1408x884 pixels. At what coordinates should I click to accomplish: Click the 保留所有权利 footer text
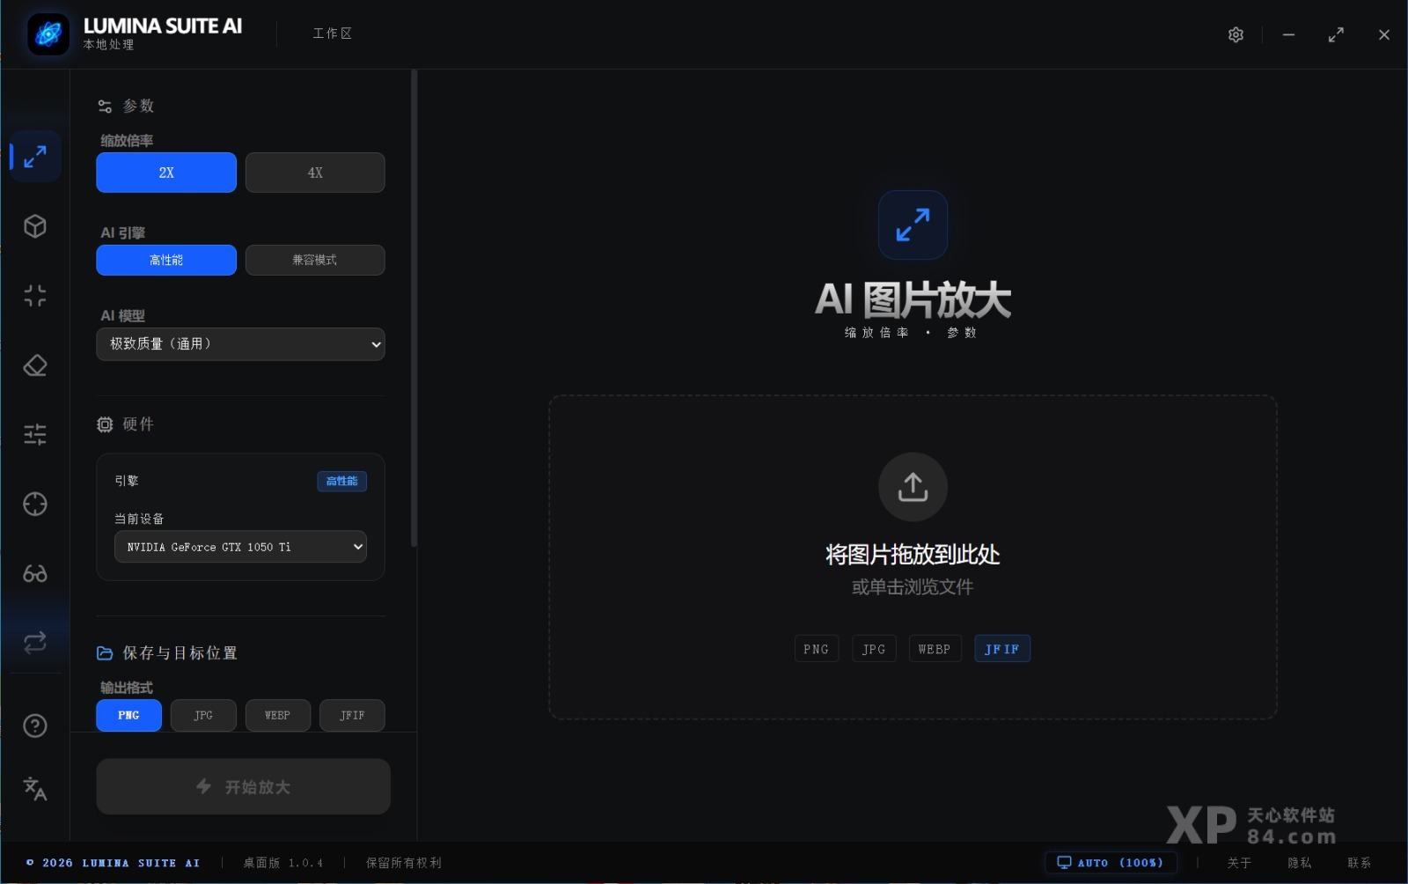click(404, 863)
